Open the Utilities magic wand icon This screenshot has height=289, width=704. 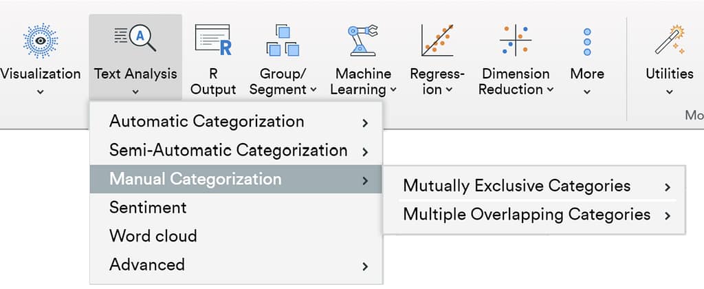(669, 41)
